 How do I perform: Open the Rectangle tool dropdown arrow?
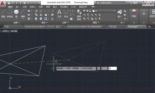click(32, 11)
